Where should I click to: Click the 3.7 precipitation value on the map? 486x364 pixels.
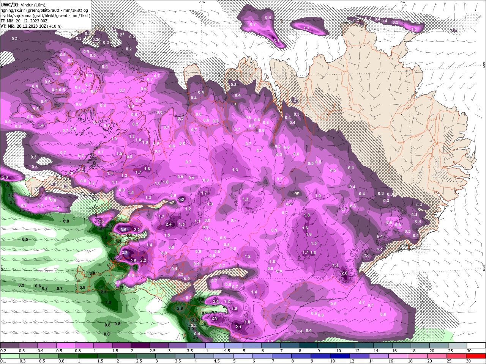[x=125, y=253]
